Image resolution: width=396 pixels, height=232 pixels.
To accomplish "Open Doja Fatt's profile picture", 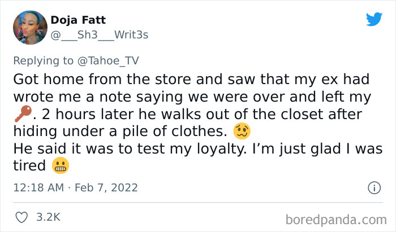I will coord(30,27).
